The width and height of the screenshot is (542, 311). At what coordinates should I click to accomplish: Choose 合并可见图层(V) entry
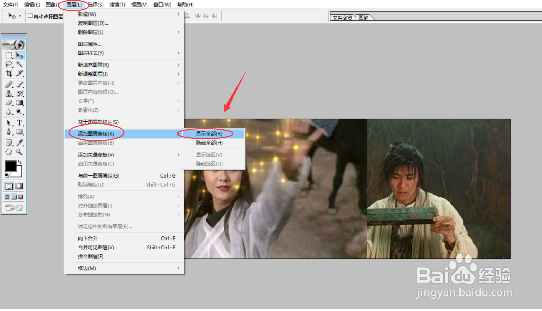124,248
